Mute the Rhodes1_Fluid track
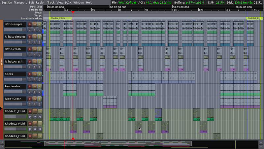 34,111
